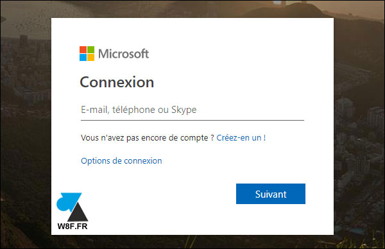385x249 pixels.
Task: Click the Suivant button
Action: point(271,194)
